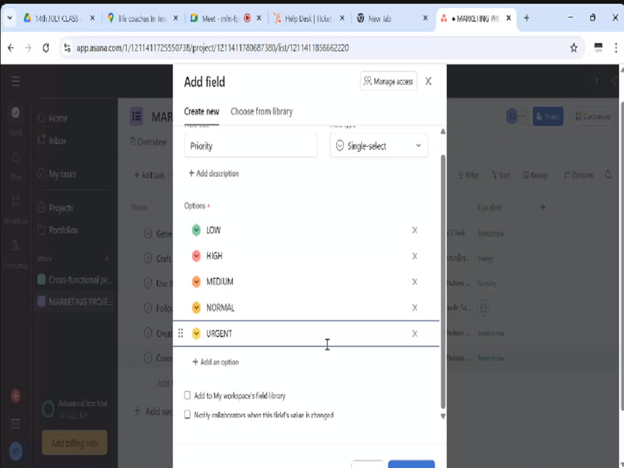
Task: Open the tab search dropdown arrow
Action: [9, 18]
